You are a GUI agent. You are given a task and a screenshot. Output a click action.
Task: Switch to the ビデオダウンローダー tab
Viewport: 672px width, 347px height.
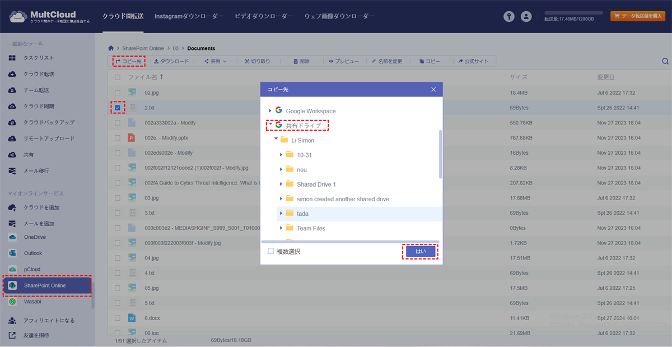coord(263,17)
